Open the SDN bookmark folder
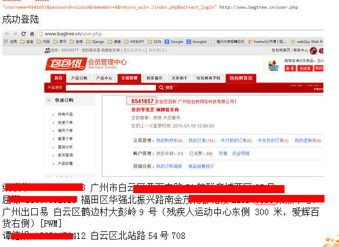The height and width of the screenshot is (247, 339). pos(154,42)
